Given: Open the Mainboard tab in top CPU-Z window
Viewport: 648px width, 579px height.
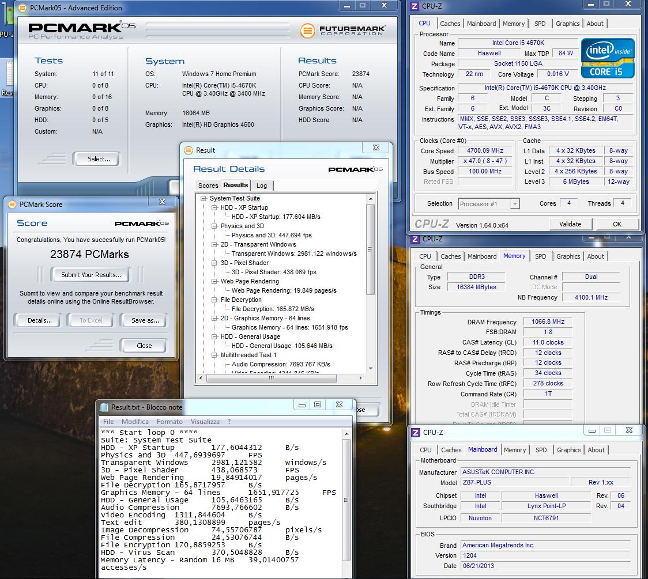Looking at the screenshot, I should [x=481, y=24].
